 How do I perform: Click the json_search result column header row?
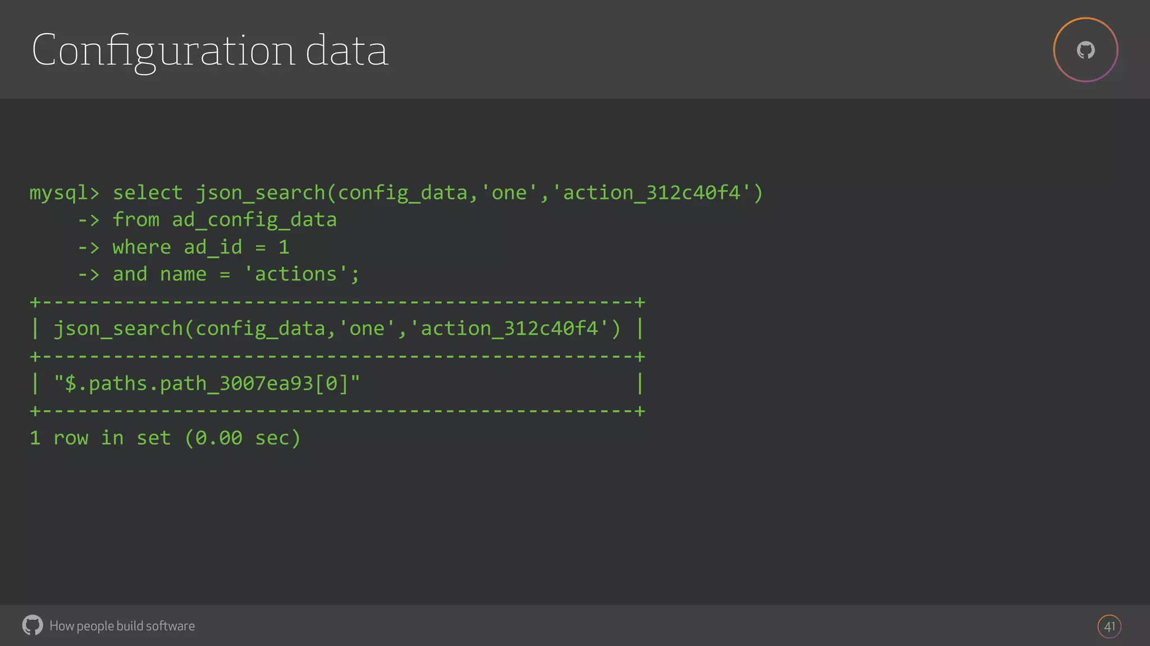pos(337,329)
